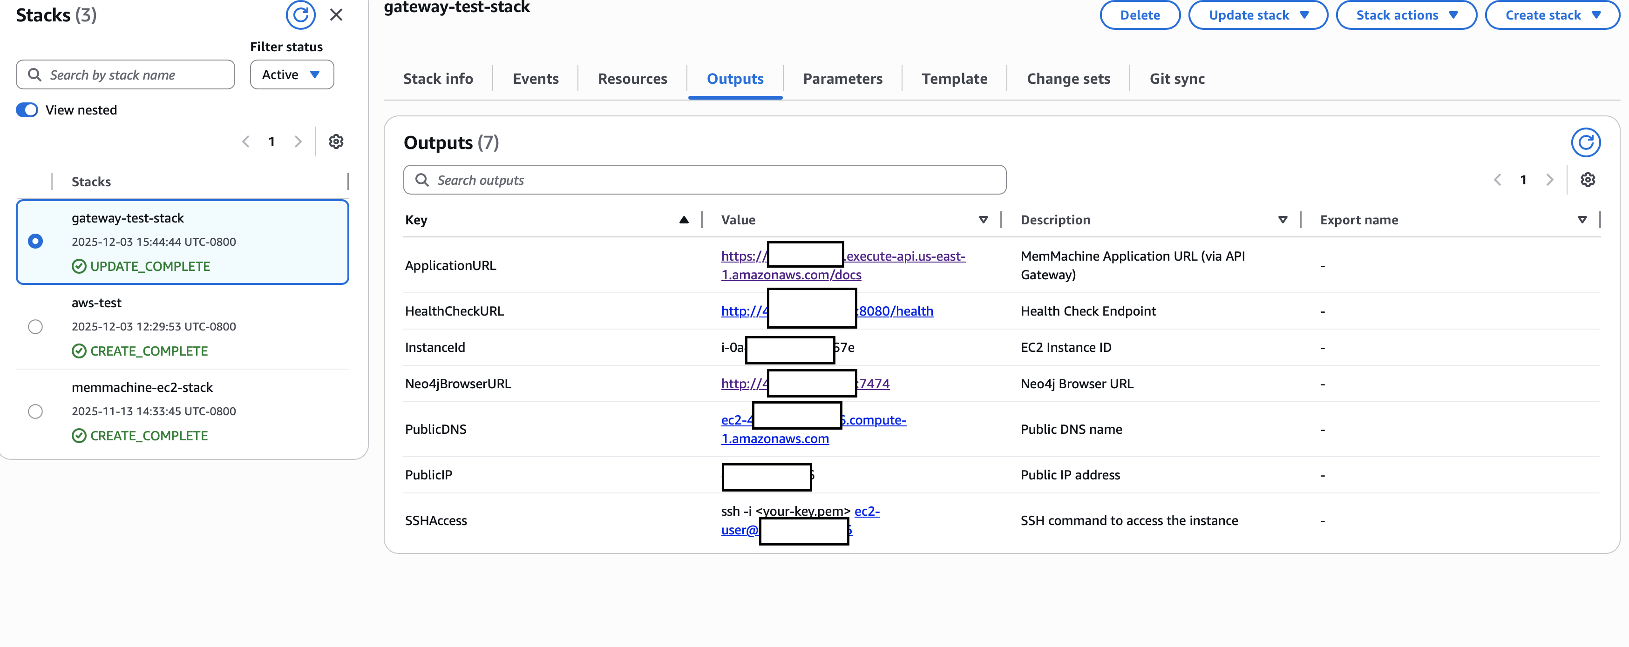Viewport: 1629px width, 647px height.
Task: Open the Update stack dropdown
Action: 1257,14
